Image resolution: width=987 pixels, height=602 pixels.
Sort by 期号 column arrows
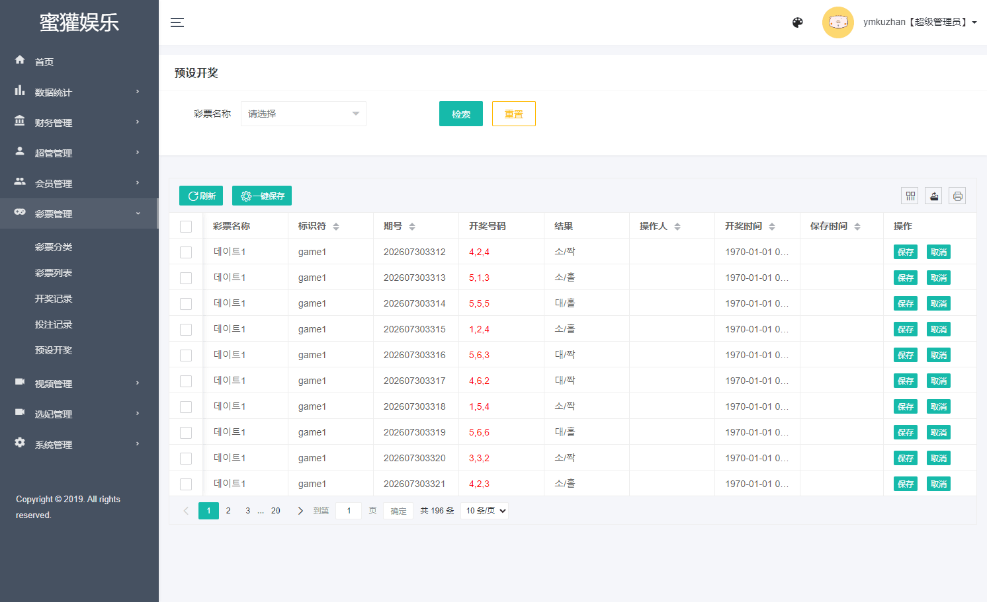coord(412,227)
